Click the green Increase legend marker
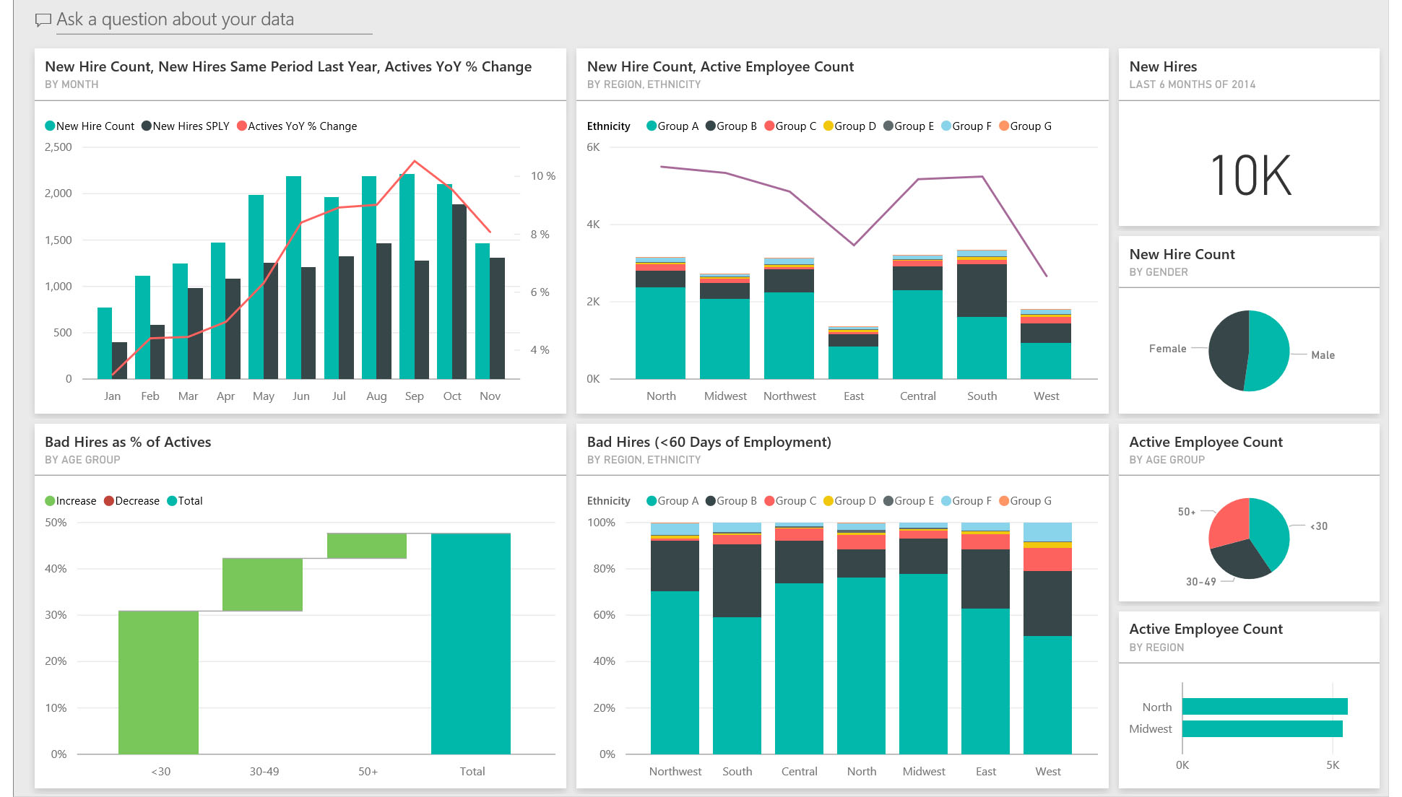 (48, 500)
